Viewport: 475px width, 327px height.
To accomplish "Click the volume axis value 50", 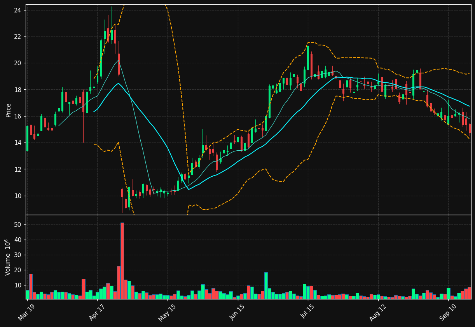I will pyautogui.click(x=17, y=225).
